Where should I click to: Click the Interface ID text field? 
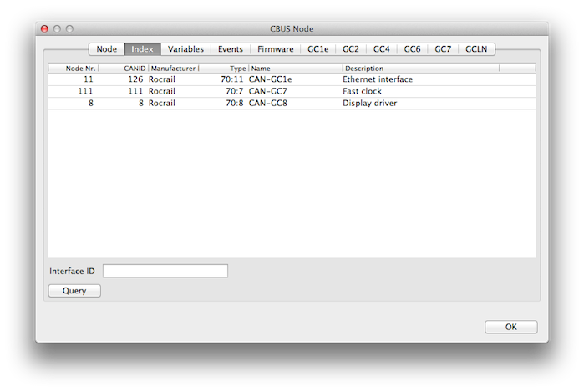click(x=165, y=271)
